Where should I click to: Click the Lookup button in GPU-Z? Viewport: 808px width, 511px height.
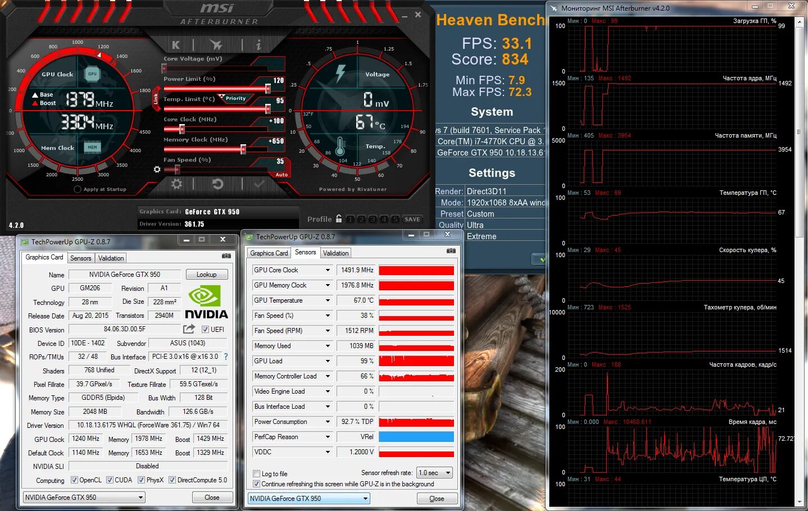pyautogui.click(x=207, y=275)
